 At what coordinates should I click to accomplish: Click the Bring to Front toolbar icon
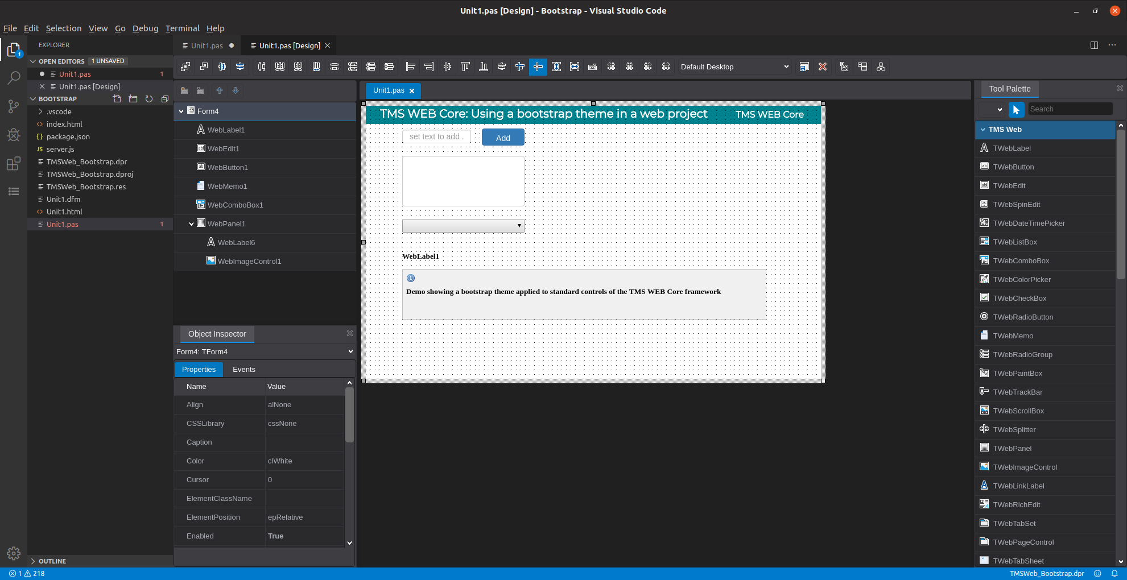pyautogui.click(x=185, y=67)
